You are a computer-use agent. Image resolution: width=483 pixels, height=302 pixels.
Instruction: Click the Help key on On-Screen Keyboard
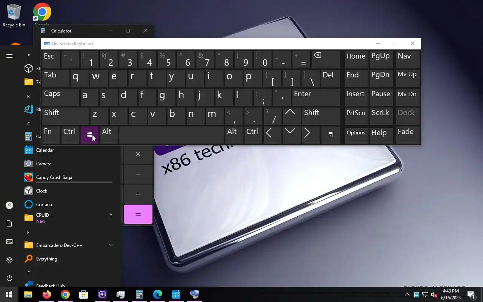coord(382,135)
